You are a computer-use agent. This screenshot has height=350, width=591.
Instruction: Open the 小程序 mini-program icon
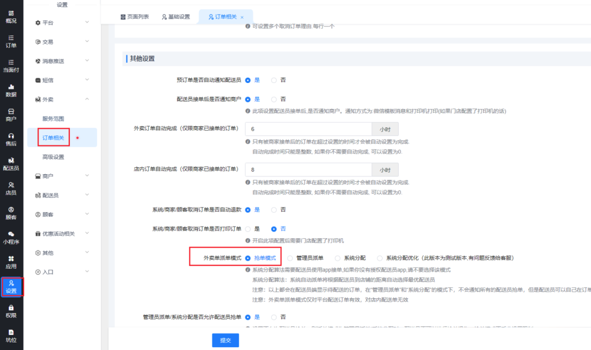coord(11,237)
